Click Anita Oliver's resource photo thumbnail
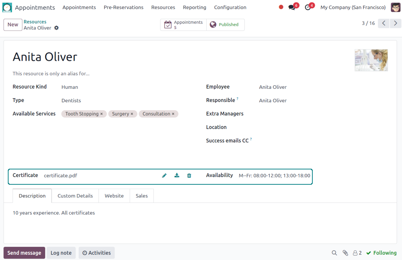Screen dimensions: 402x260 [x=371, y=60]
